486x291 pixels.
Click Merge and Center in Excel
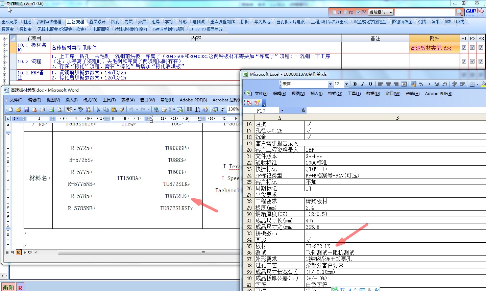click(x=404, y=84)
